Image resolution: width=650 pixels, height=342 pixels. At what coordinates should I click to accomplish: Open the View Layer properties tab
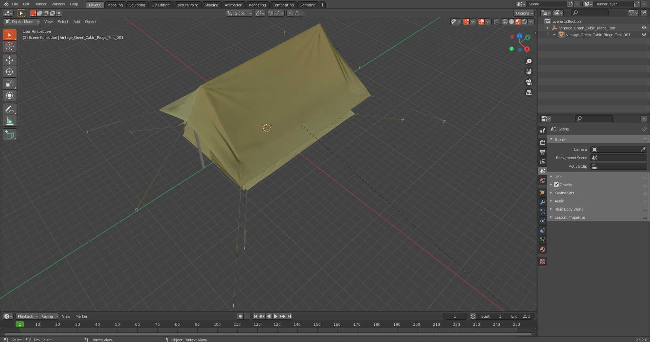click(x=543, y=162)
